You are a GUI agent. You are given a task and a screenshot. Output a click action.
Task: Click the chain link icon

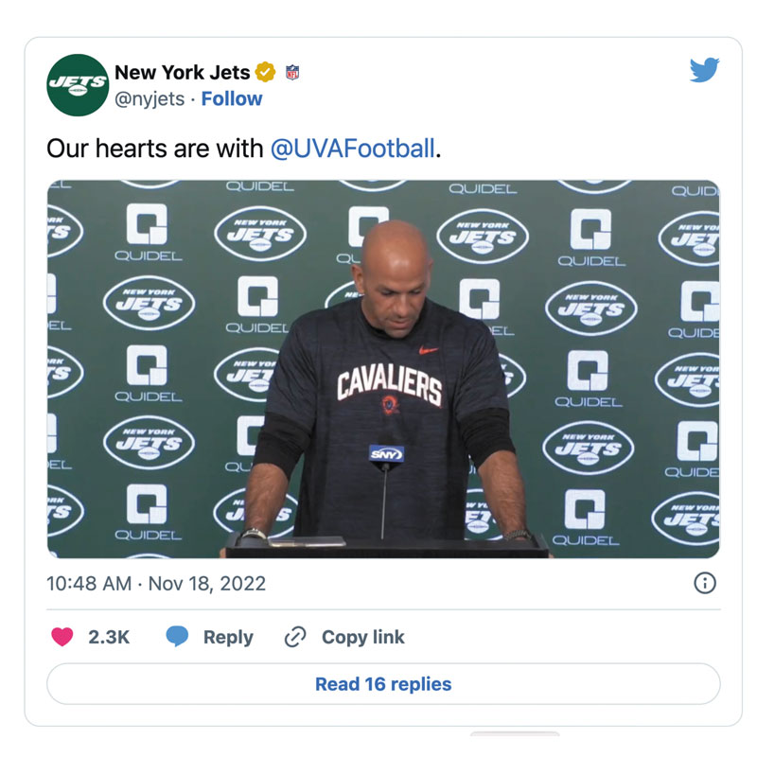pos(295,637)
